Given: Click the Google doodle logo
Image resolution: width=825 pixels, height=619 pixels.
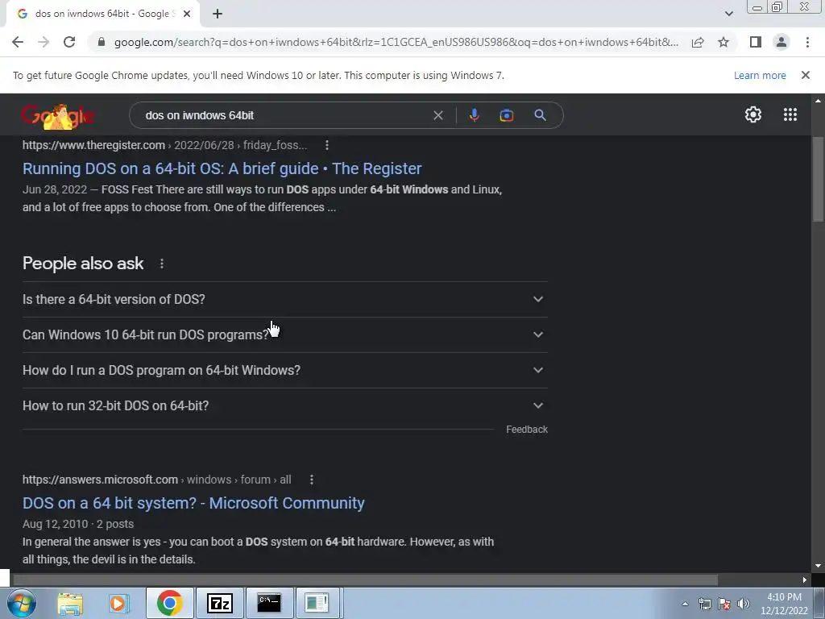Looking at the screenshot, I should click(x=58, y=115).
